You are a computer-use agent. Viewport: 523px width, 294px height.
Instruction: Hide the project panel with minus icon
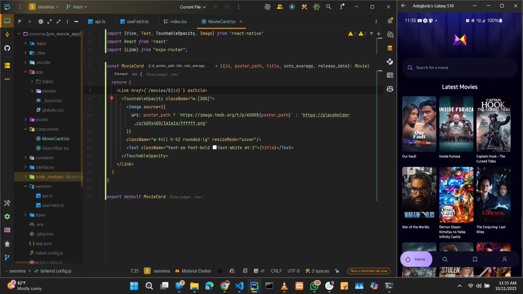pos(76,21)
